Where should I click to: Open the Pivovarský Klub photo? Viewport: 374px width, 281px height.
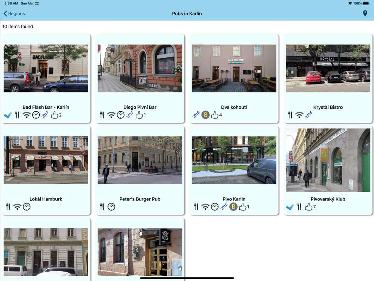(x=328, y=160)
